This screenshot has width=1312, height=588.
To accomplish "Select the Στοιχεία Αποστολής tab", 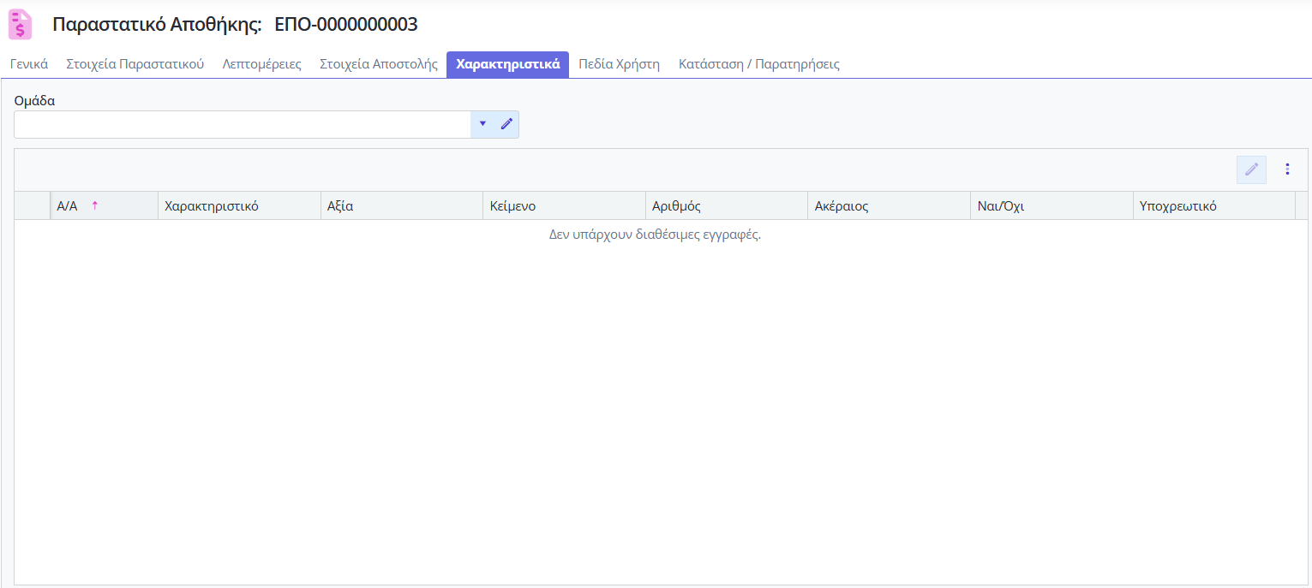I will (x=379, y=64).
